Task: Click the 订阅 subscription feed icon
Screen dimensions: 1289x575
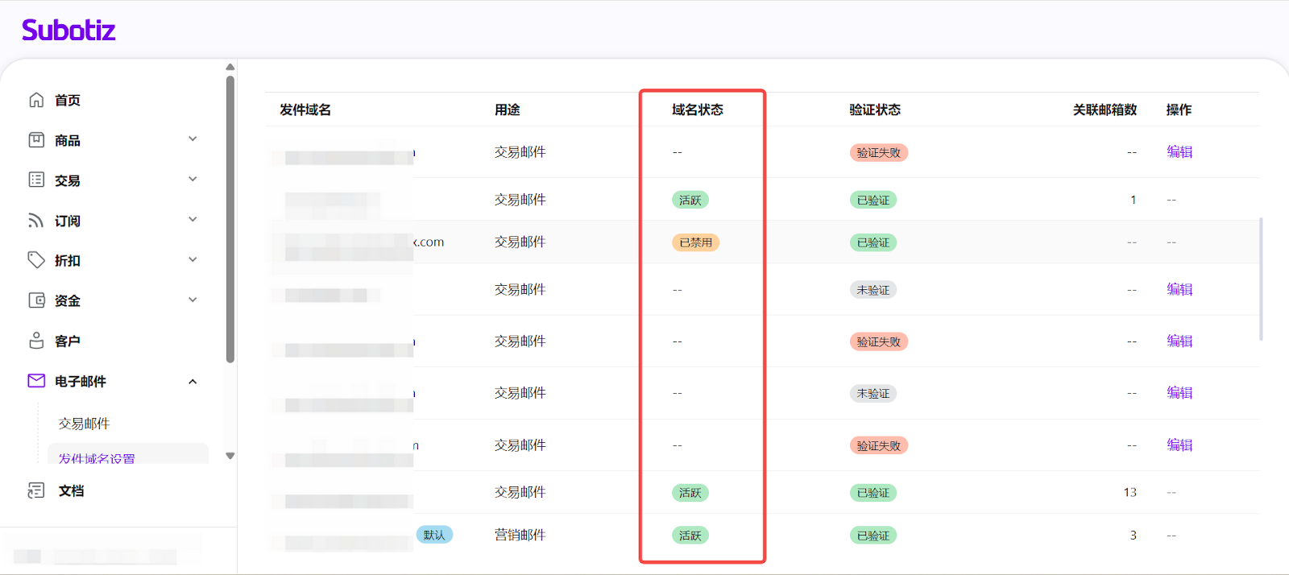Action: click(36, 221)
